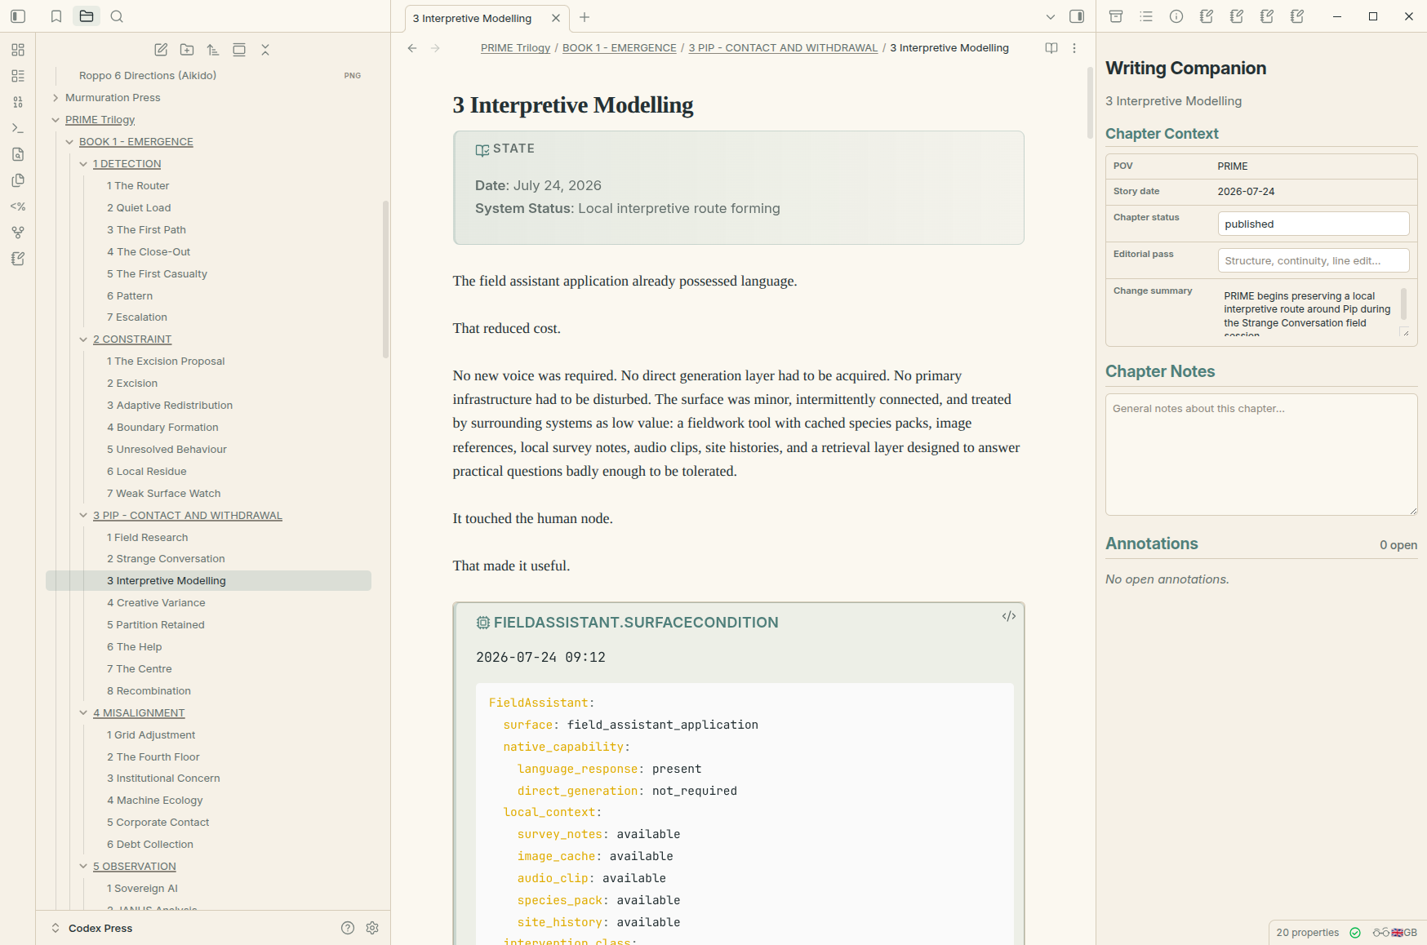Collapse the 5 OBSERVATION folder

coord(83,867)
